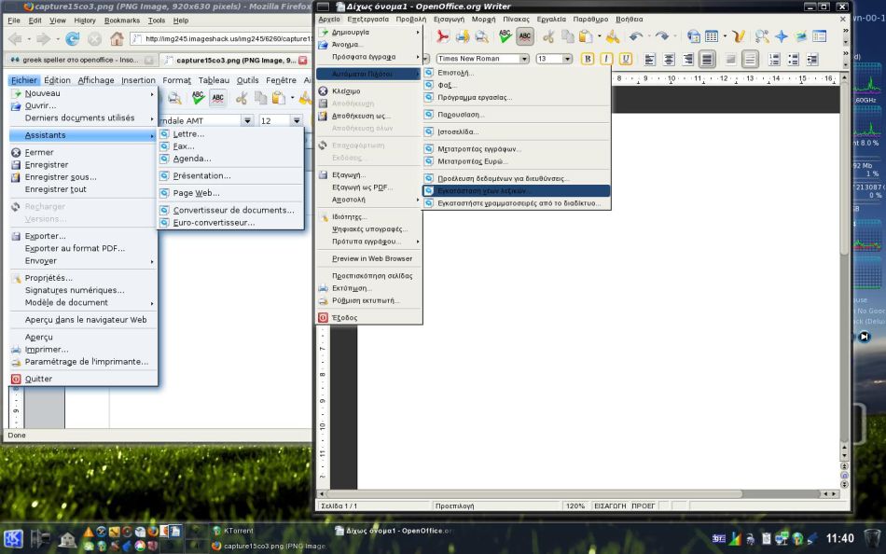This screenshot has height=554, width=886.
Task: Select the Format Paintbrush icon in Greek Writer
Action: (x=613, y=36)
